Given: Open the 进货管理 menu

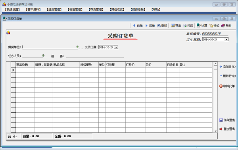Looking at the screenshot, I should pos(54,10).
